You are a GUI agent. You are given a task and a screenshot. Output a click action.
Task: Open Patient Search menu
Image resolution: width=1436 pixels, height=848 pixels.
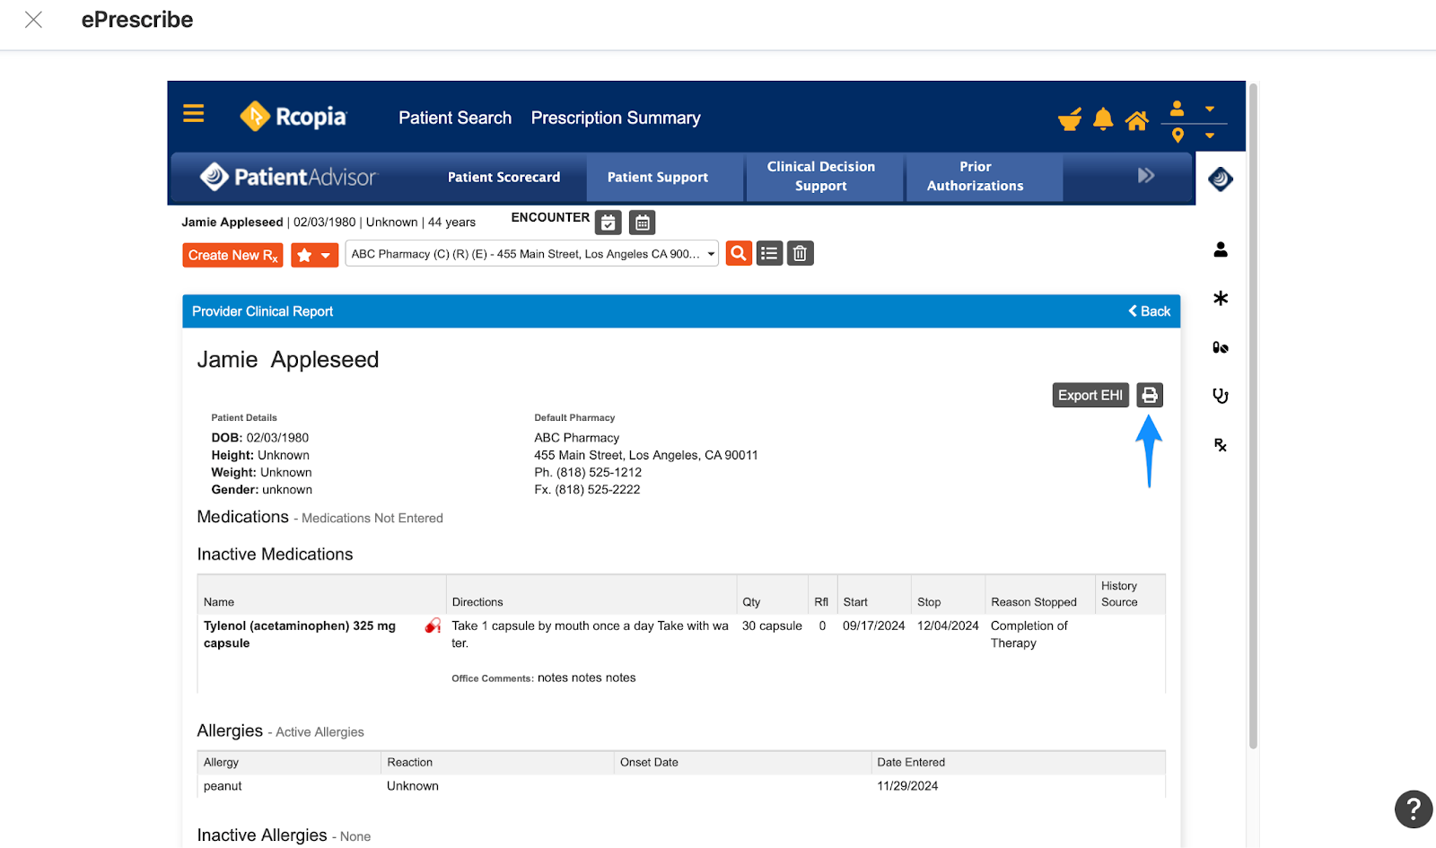455,118
